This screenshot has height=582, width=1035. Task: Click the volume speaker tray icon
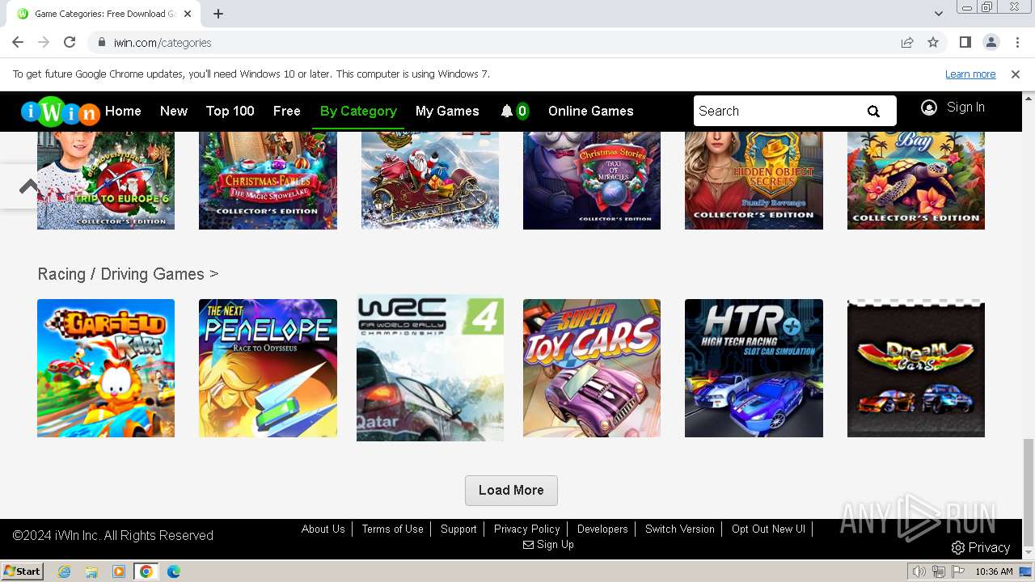click(919, 571)
